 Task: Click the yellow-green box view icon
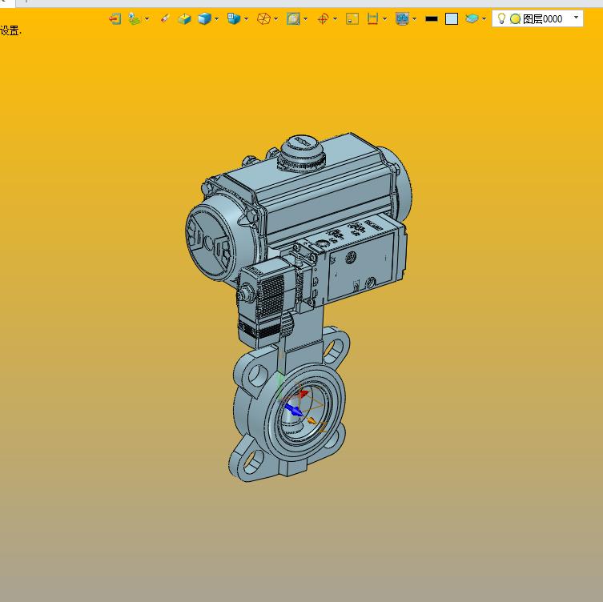[x=184, y=18]
